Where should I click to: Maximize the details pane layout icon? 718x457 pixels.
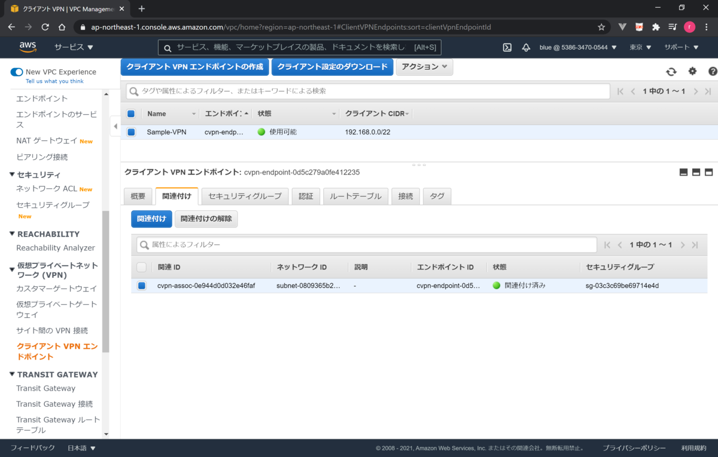pyautogui.click(x=708, y=173)
